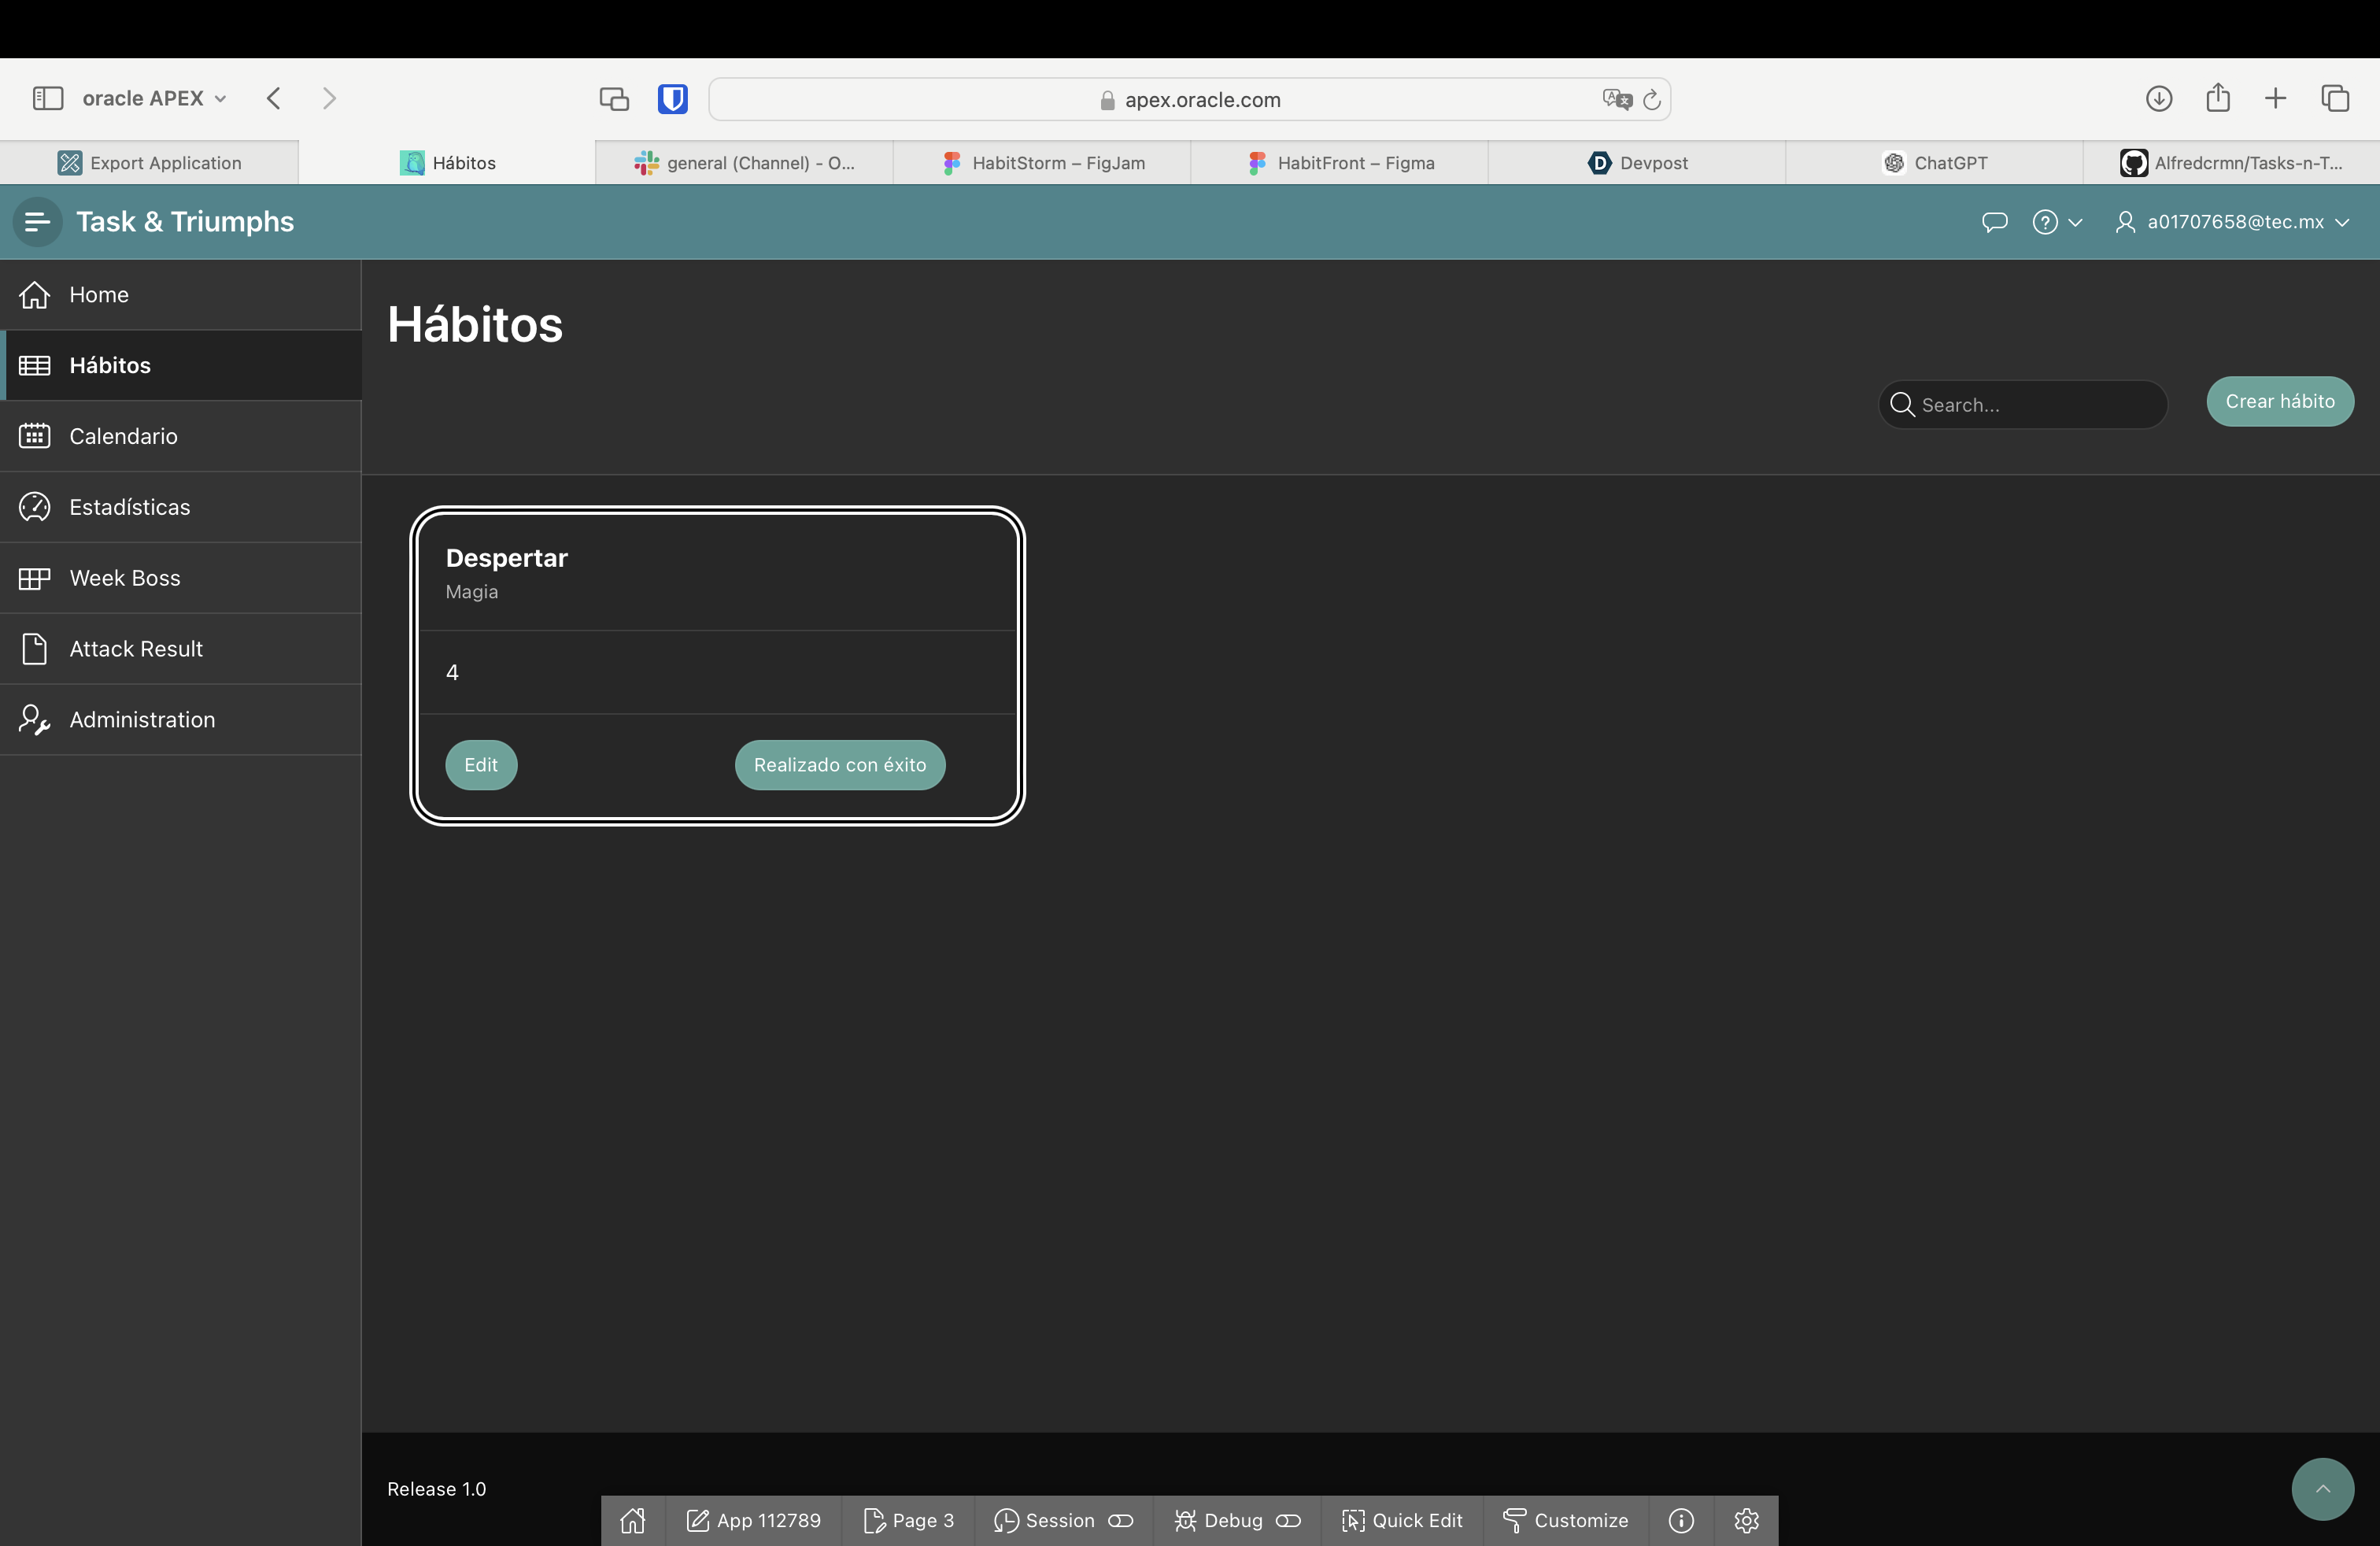Click the scroll-to-top arrow button
Viewport: 2380px width, 1546px height.
pos(2322,1488)
